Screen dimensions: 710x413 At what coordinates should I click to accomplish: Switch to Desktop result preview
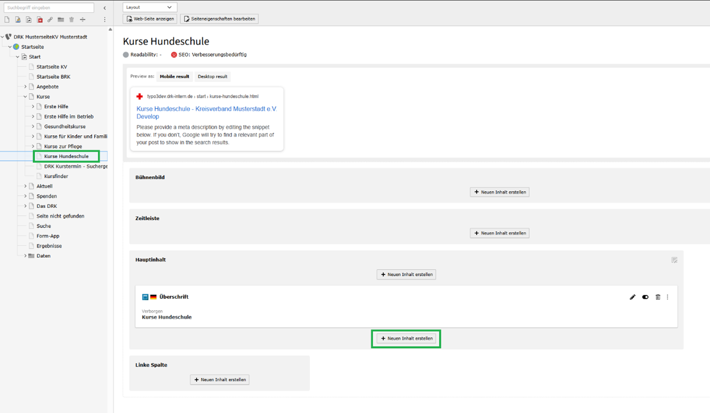click(x=212, y=77)
